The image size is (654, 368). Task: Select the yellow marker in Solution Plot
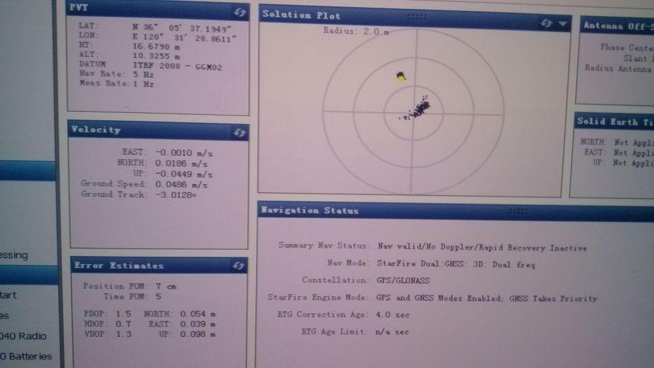[400, 77]
